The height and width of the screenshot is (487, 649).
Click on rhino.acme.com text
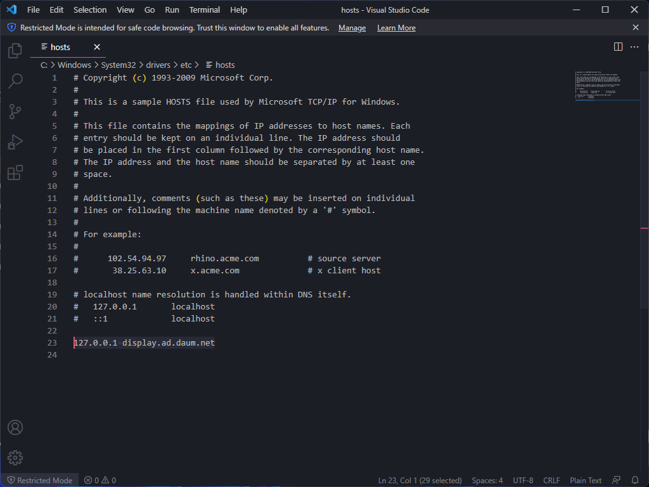[225, 259]
